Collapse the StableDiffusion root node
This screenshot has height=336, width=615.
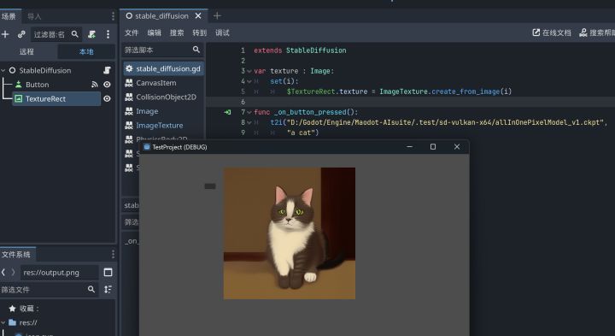3,71
